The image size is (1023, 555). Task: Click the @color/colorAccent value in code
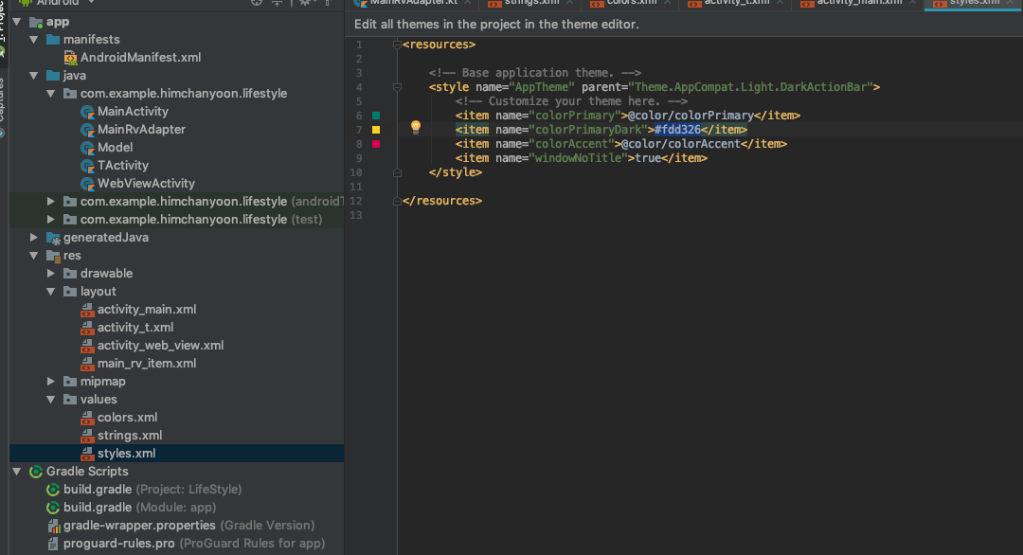tap(680, 144)
